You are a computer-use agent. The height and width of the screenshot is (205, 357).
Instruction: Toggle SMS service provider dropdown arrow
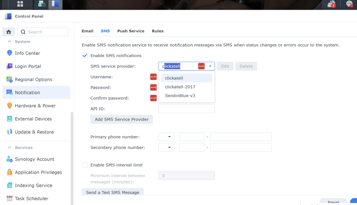tap(210, 66)
